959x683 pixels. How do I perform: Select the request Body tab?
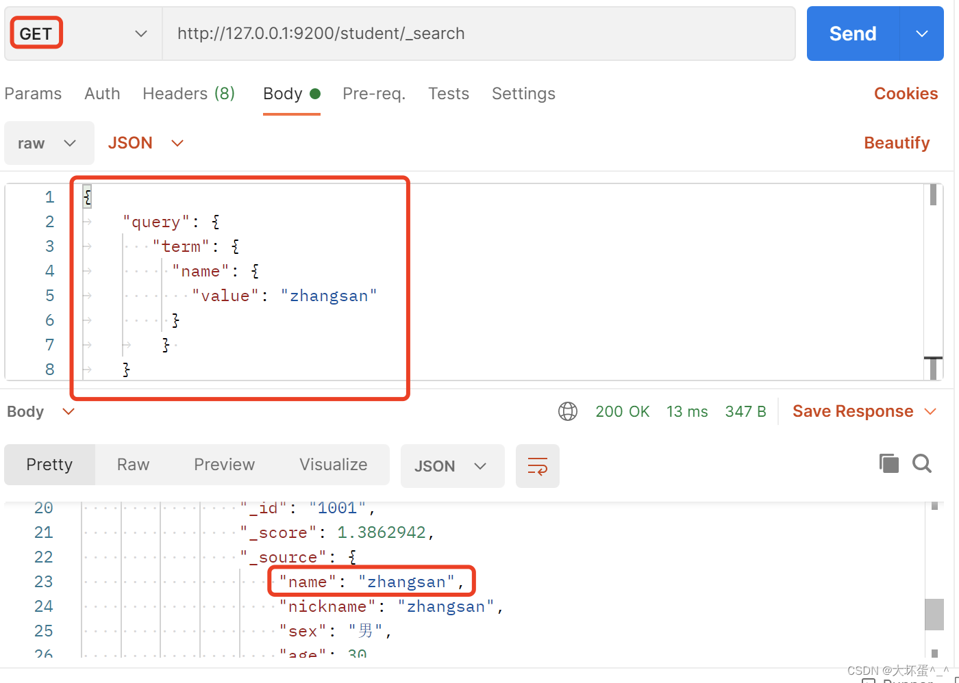[292, 94]
